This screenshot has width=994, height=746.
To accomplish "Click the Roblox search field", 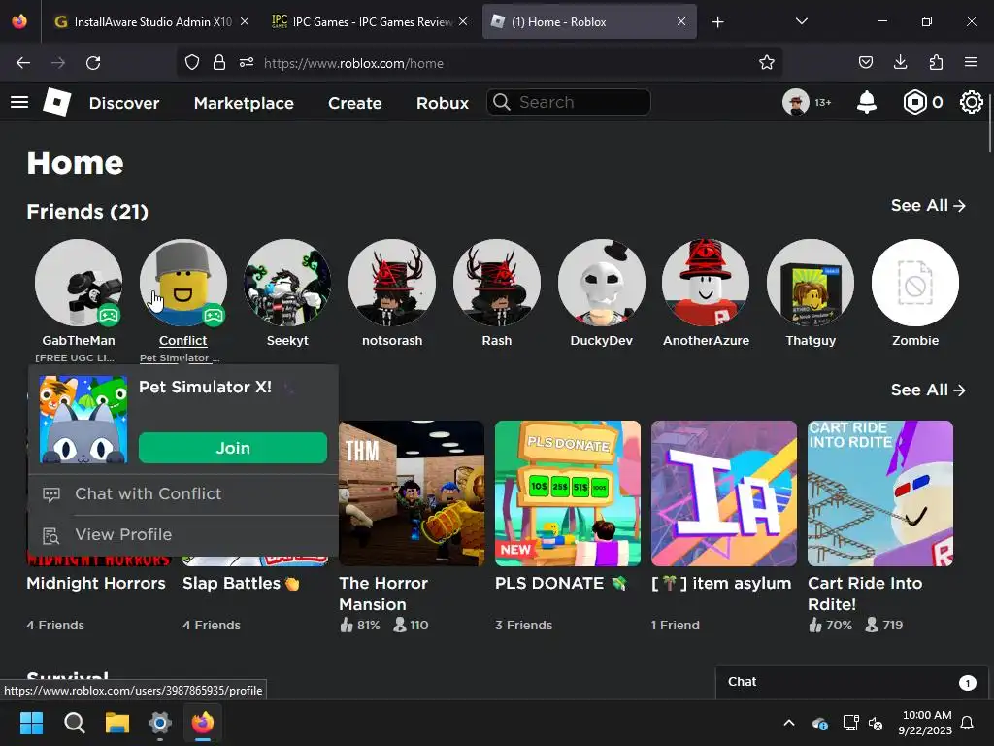I will tap(569, 102).
